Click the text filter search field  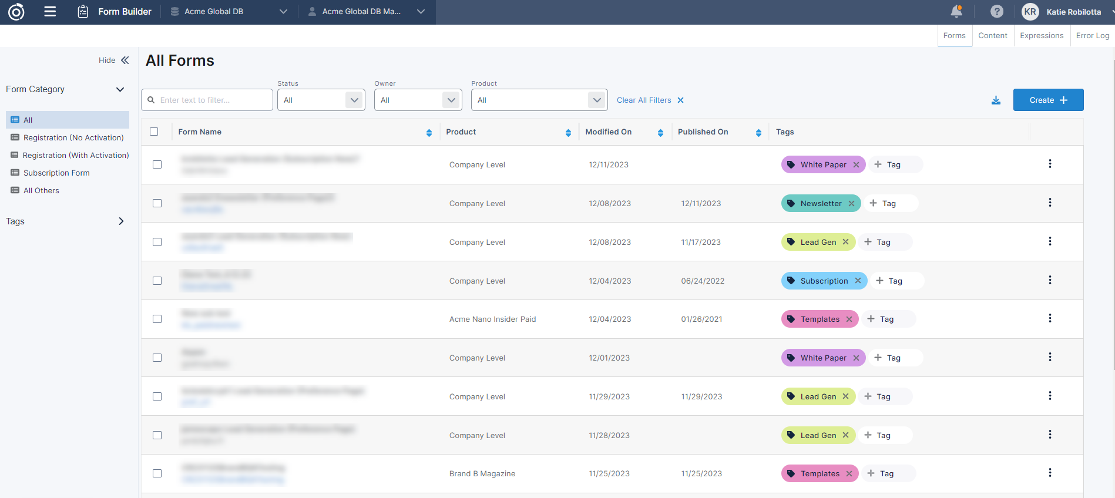(211, 100)
